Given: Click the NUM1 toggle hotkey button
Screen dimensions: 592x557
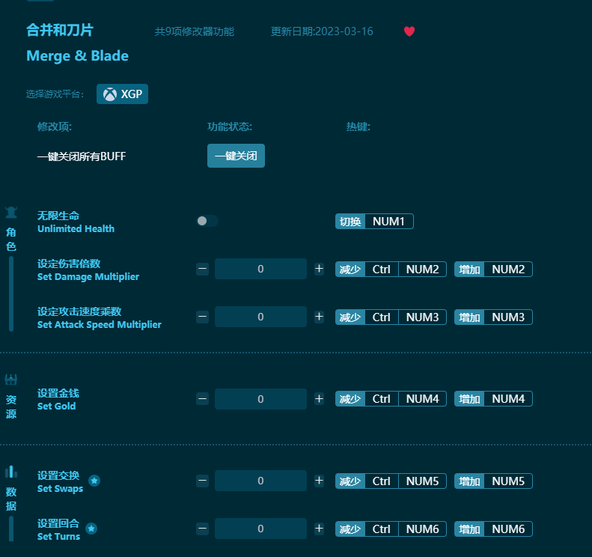Looking at the screenshot, I should [x=388, y=222].
